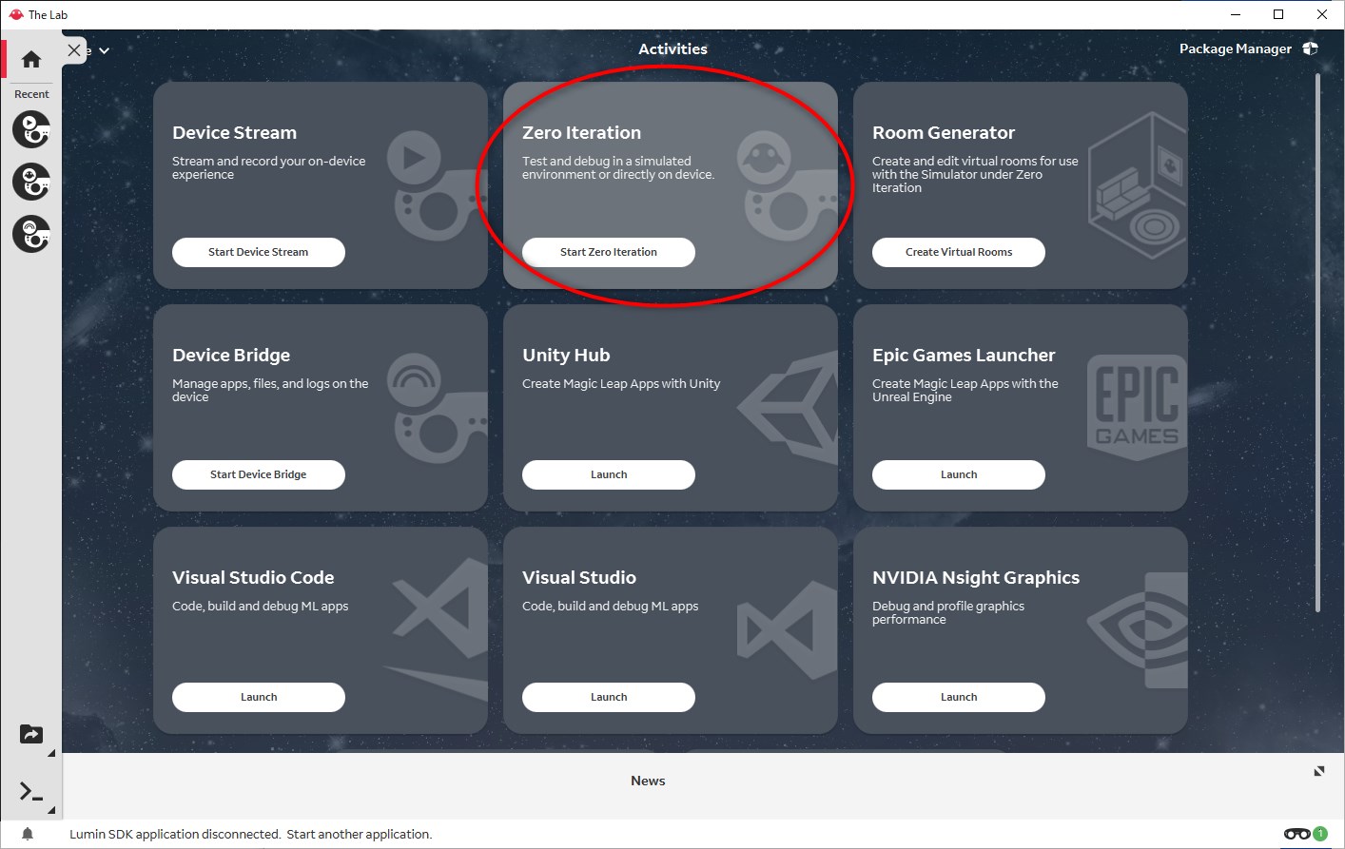This screenshot has height=849, width=1345.
Task: Click the Activities heading
Action: tap(672, 48)
